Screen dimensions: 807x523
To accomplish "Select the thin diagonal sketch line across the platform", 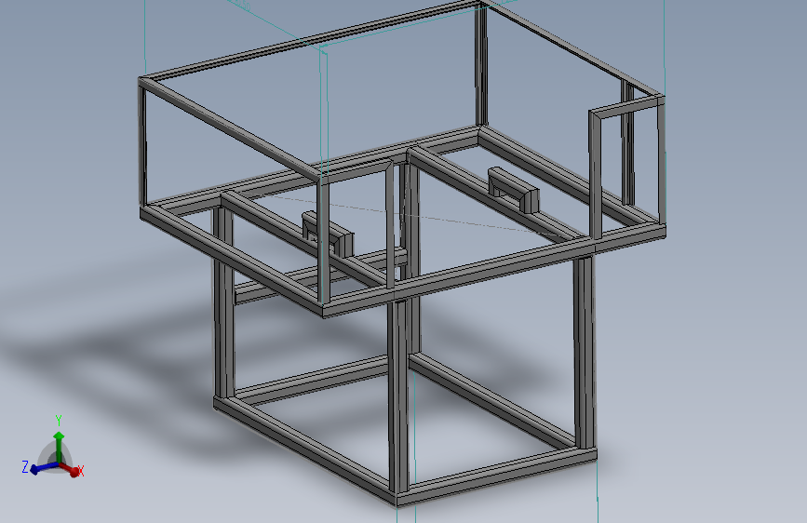I will (x=407, y=215).
